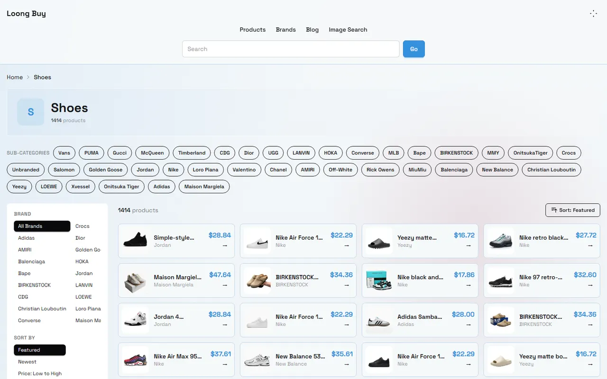Click the Shoes category 'S' badge icon
This screenshot has width=607, height=379.
(x=31, y=112)
